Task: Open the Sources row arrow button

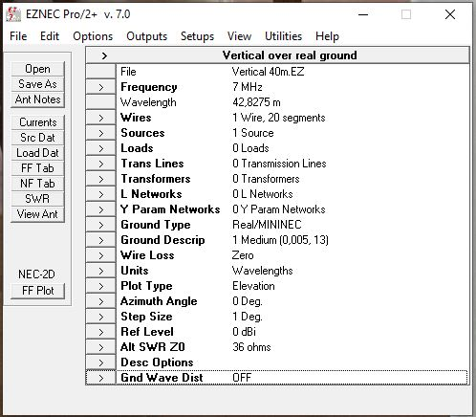Action: coord(100,133)
